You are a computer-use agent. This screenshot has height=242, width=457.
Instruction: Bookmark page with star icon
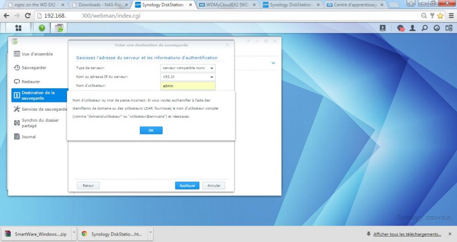pyautogui.click(x=441, y=16)
